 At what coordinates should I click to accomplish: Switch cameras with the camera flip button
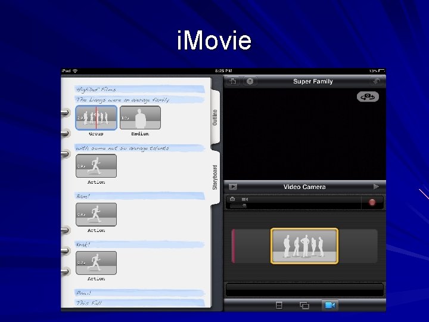(x=368, y=97)
